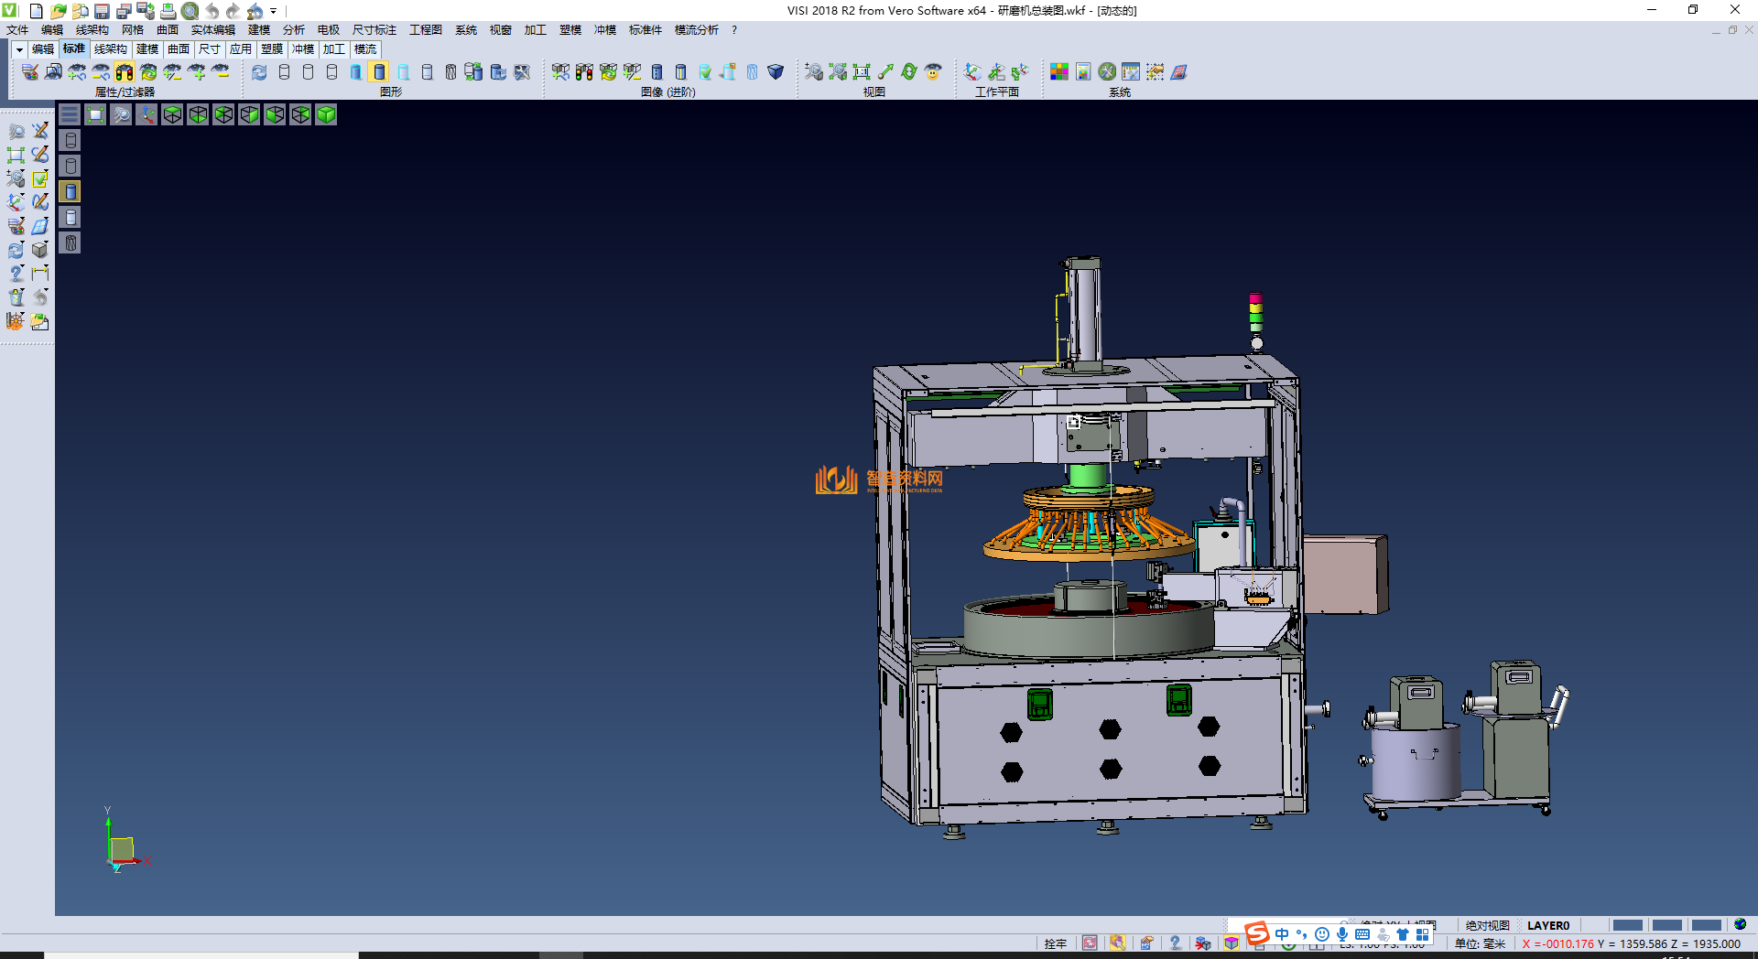
Task: Click the LAYER0 label in status bar
Action: click(x=1547, y=925)
